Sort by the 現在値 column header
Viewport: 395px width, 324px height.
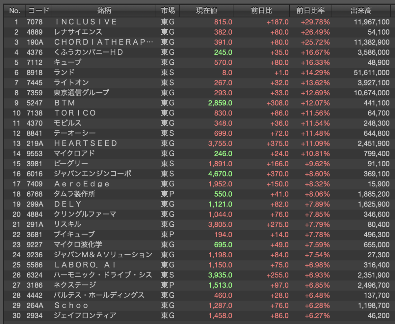pos(206,11)
